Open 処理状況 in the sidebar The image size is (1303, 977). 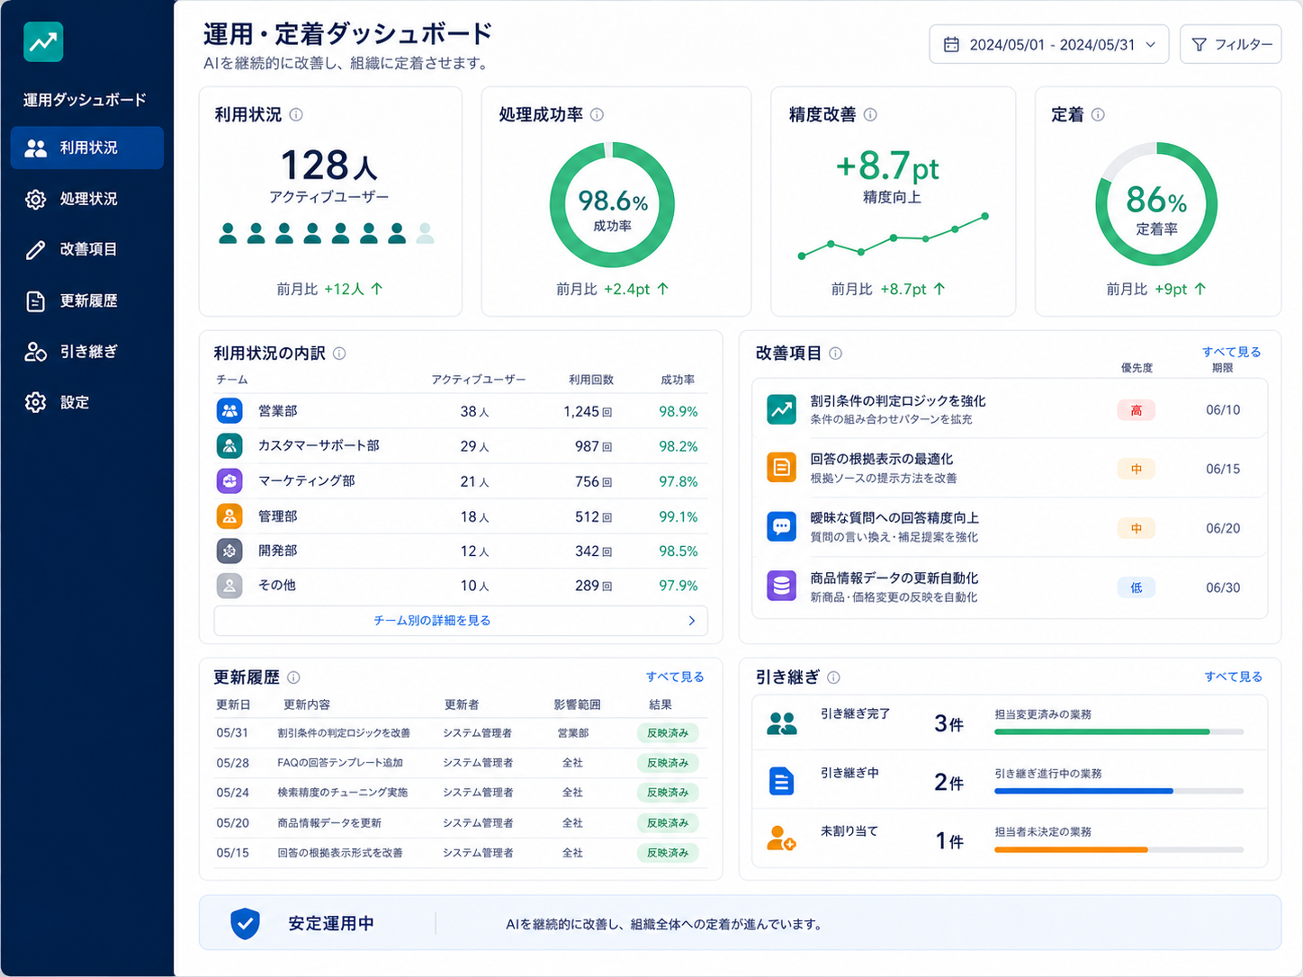(x=87, y=199)
